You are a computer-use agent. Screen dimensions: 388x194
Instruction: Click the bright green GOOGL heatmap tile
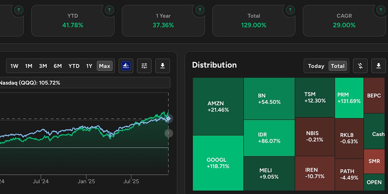point(218,163)
